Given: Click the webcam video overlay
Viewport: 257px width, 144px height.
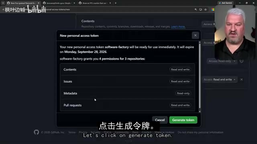Looking at the screenshot, I should pyautogui.click(x=235, y=32).
